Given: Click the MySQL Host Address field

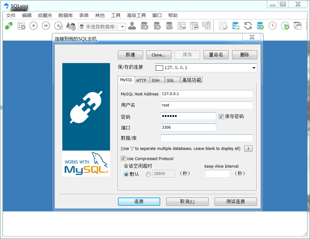Looking at the screenshot, I should (207, 94).
